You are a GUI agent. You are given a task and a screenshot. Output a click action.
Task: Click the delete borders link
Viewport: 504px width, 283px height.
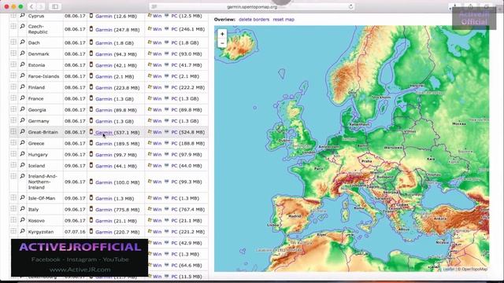254,20
